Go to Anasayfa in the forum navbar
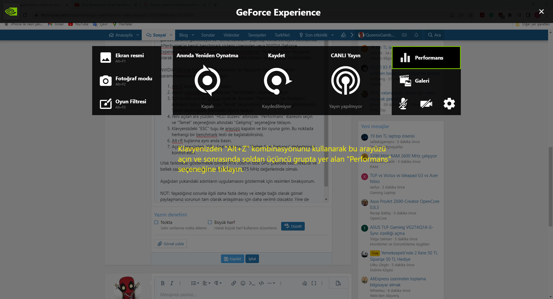This screenshot has width=553, height=299. tap(121, 35)
